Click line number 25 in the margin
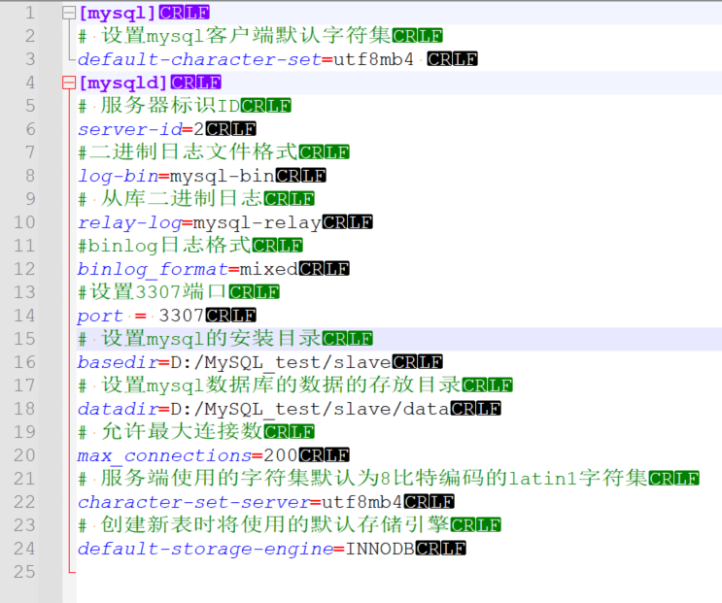 coord(25,572)
